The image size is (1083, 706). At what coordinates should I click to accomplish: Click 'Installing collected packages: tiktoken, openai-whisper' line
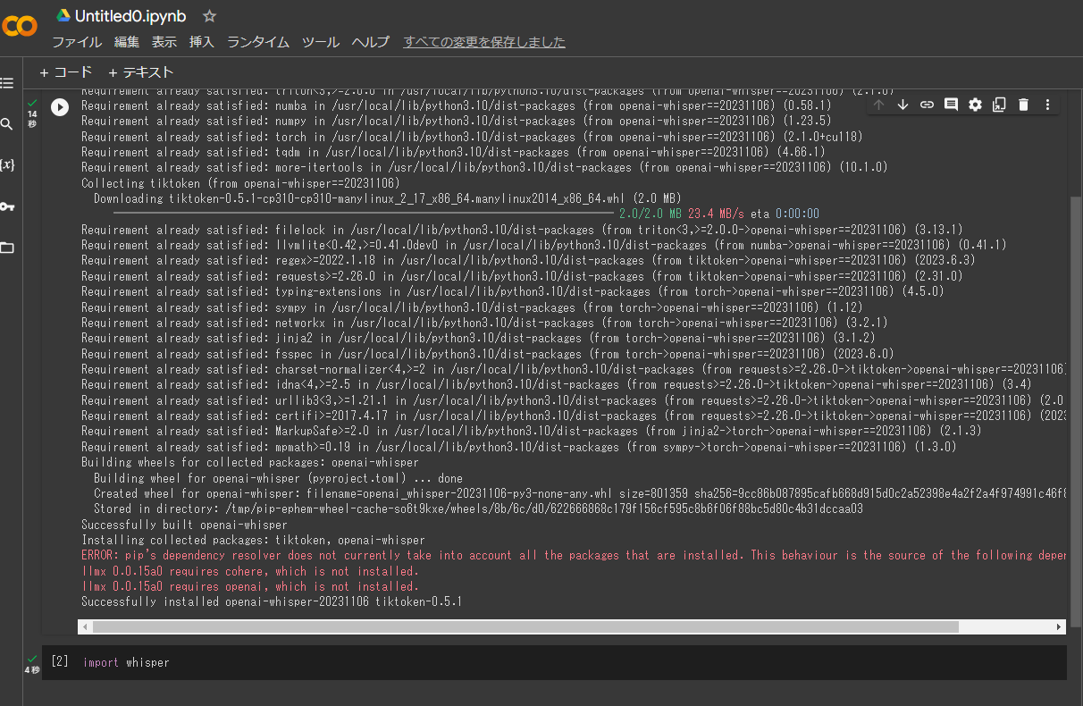[253, 540]
